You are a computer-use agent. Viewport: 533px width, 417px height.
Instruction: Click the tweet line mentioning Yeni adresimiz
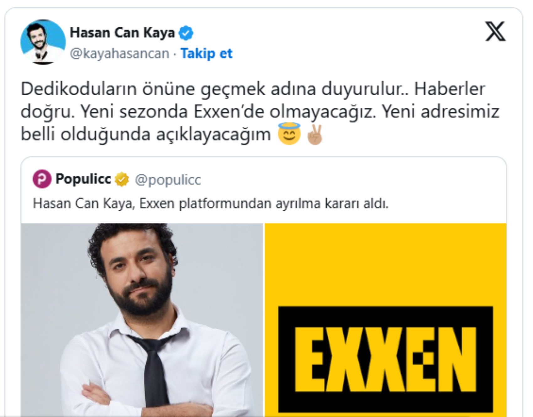coord(260,112)
